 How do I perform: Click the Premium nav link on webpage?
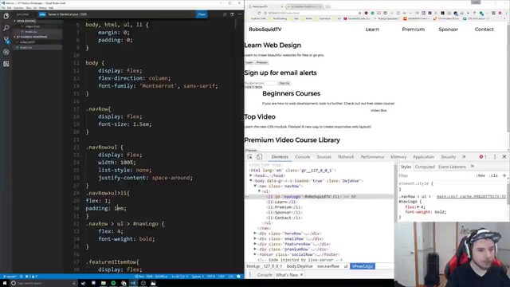tap(413, 29)
